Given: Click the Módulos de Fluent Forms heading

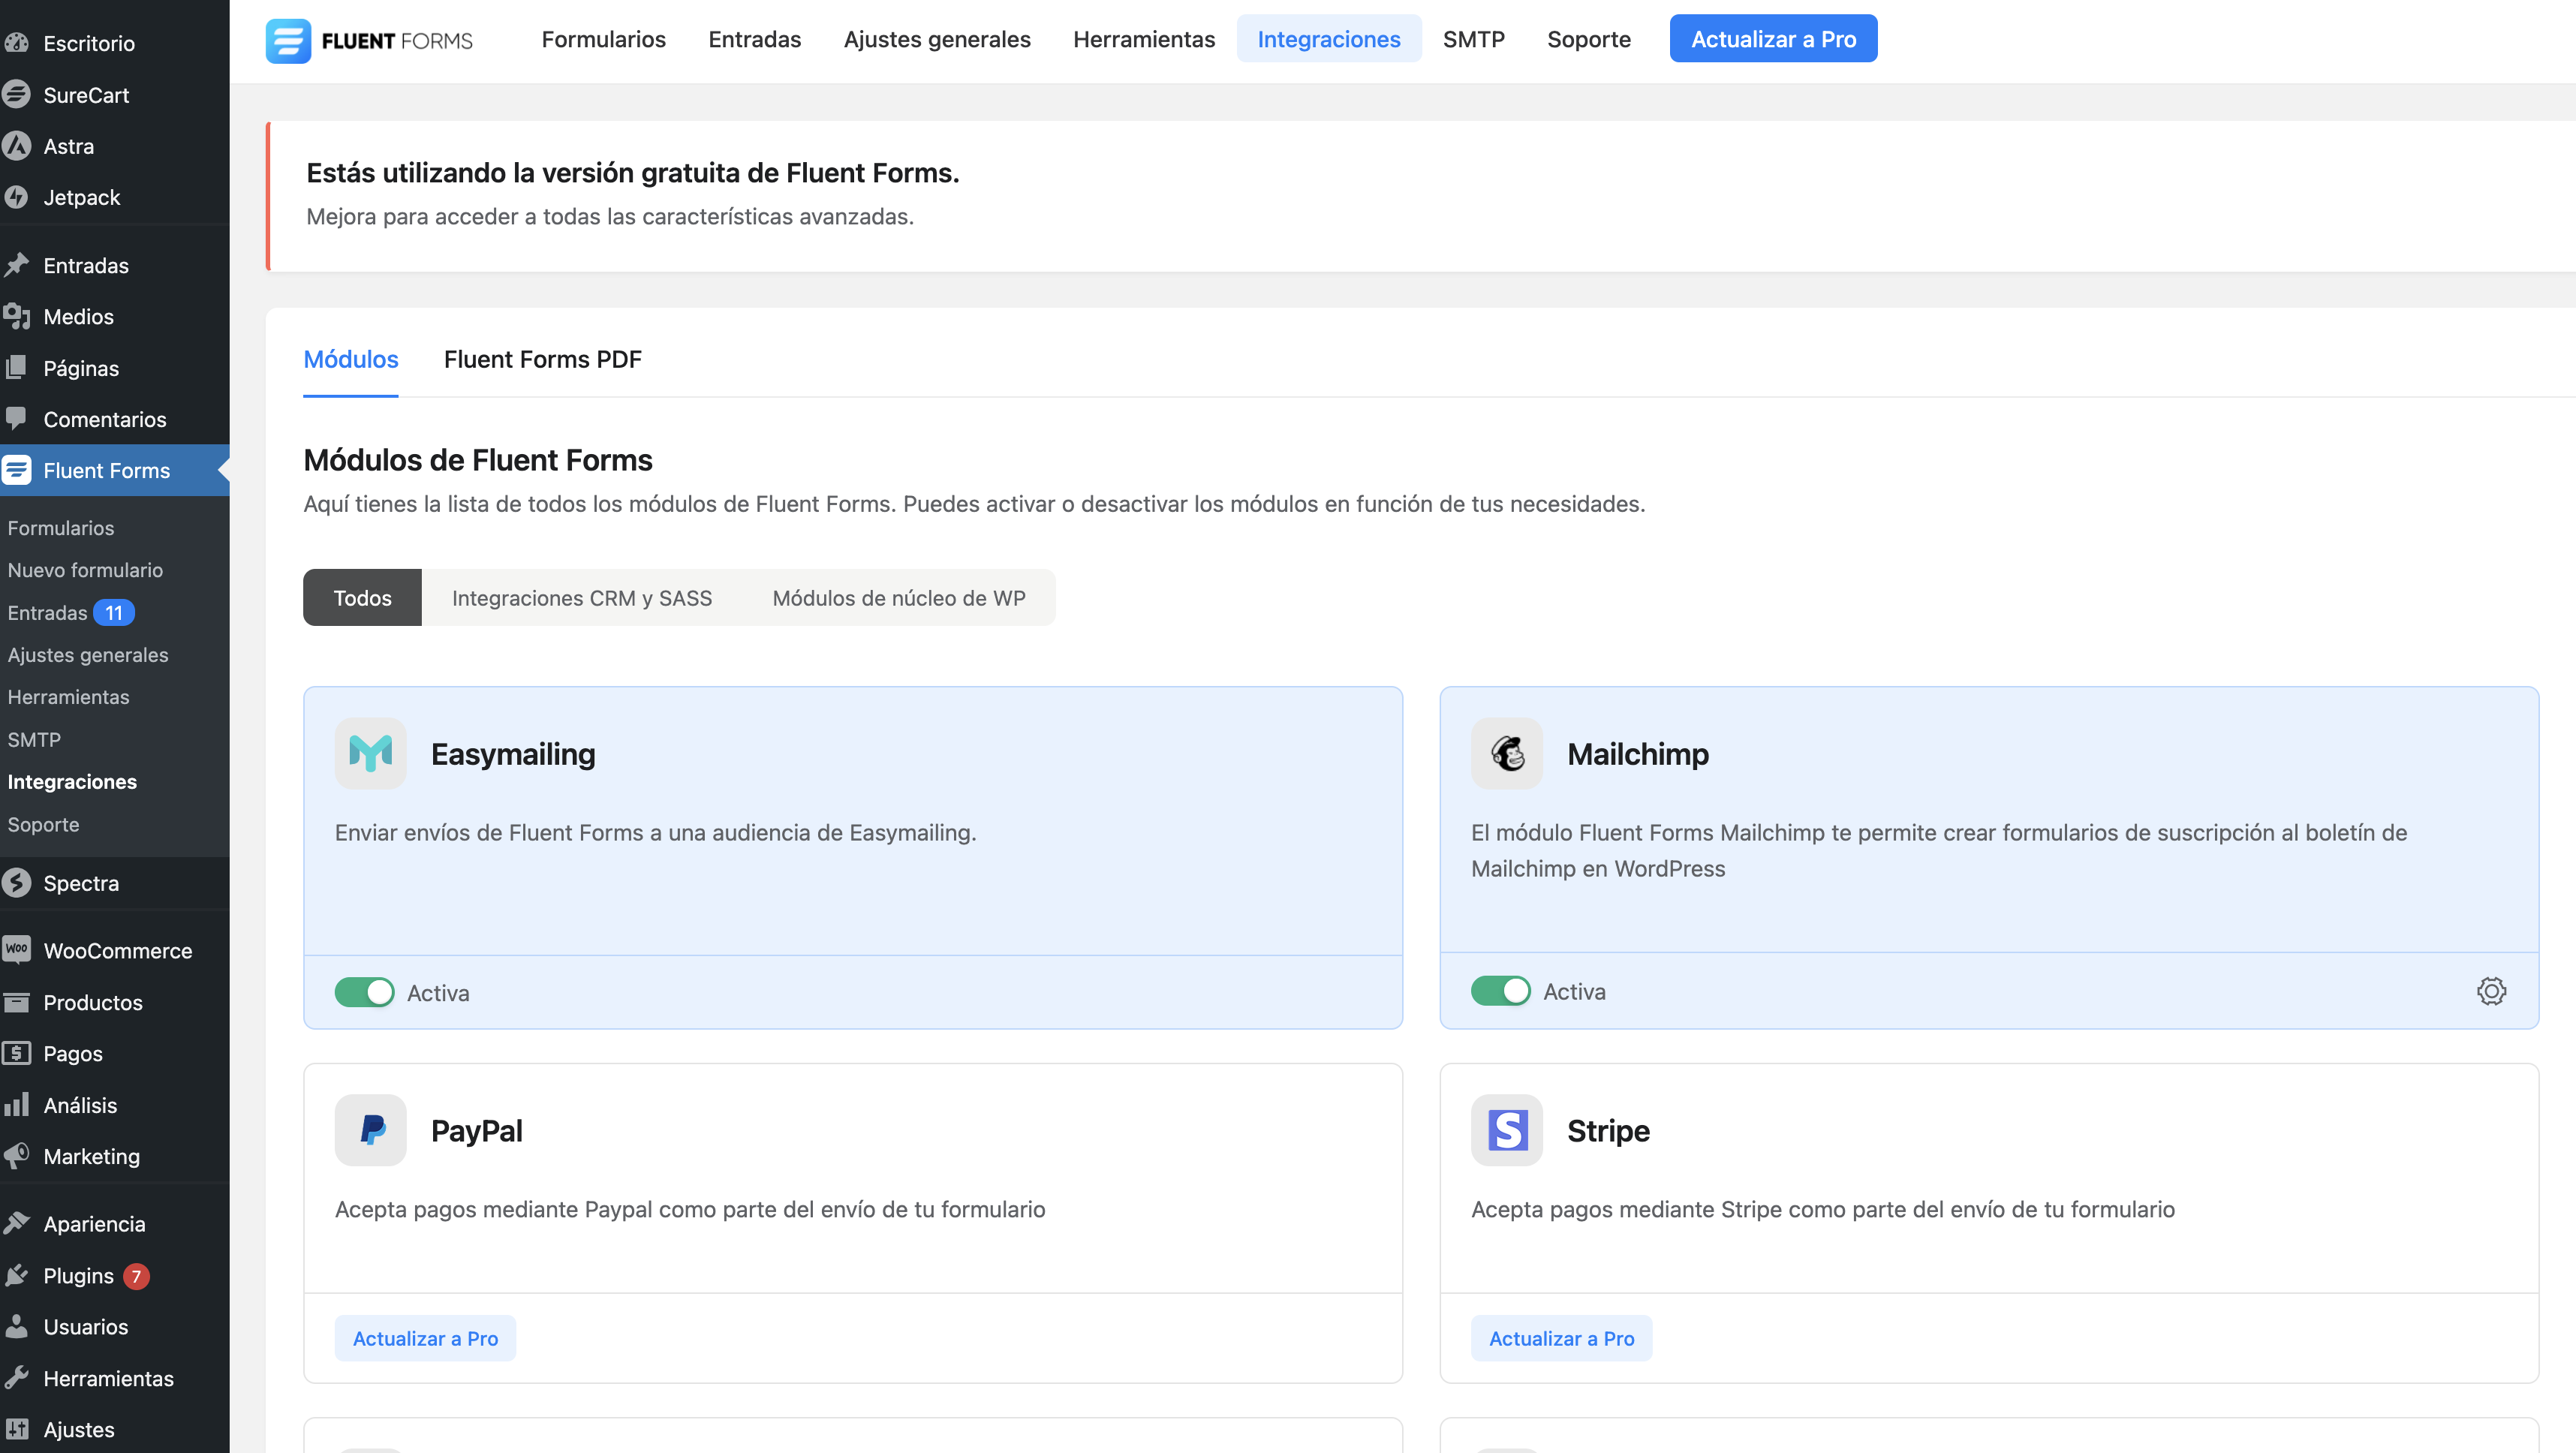Looking at the screenshot, I should click(x=478, y=460).
